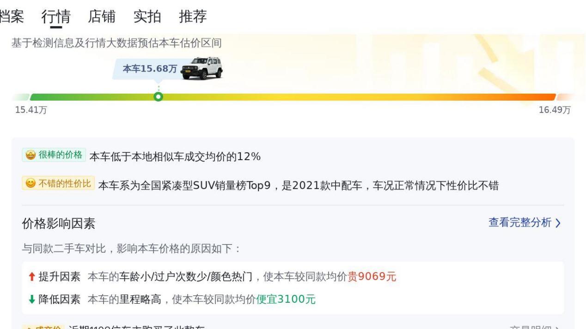This screenshot has height=329, width=586.
Task: Click the green down arrow by 降低因素
Action: coord(31,299)
